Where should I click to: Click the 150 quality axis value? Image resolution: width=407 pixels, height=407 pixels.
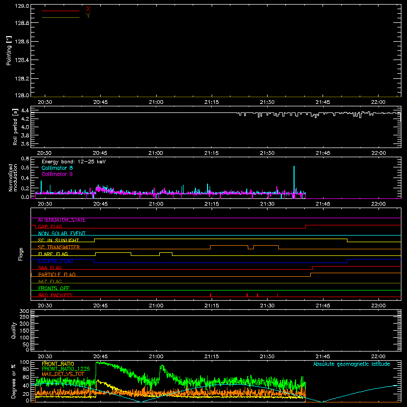(x=24, y=331)
